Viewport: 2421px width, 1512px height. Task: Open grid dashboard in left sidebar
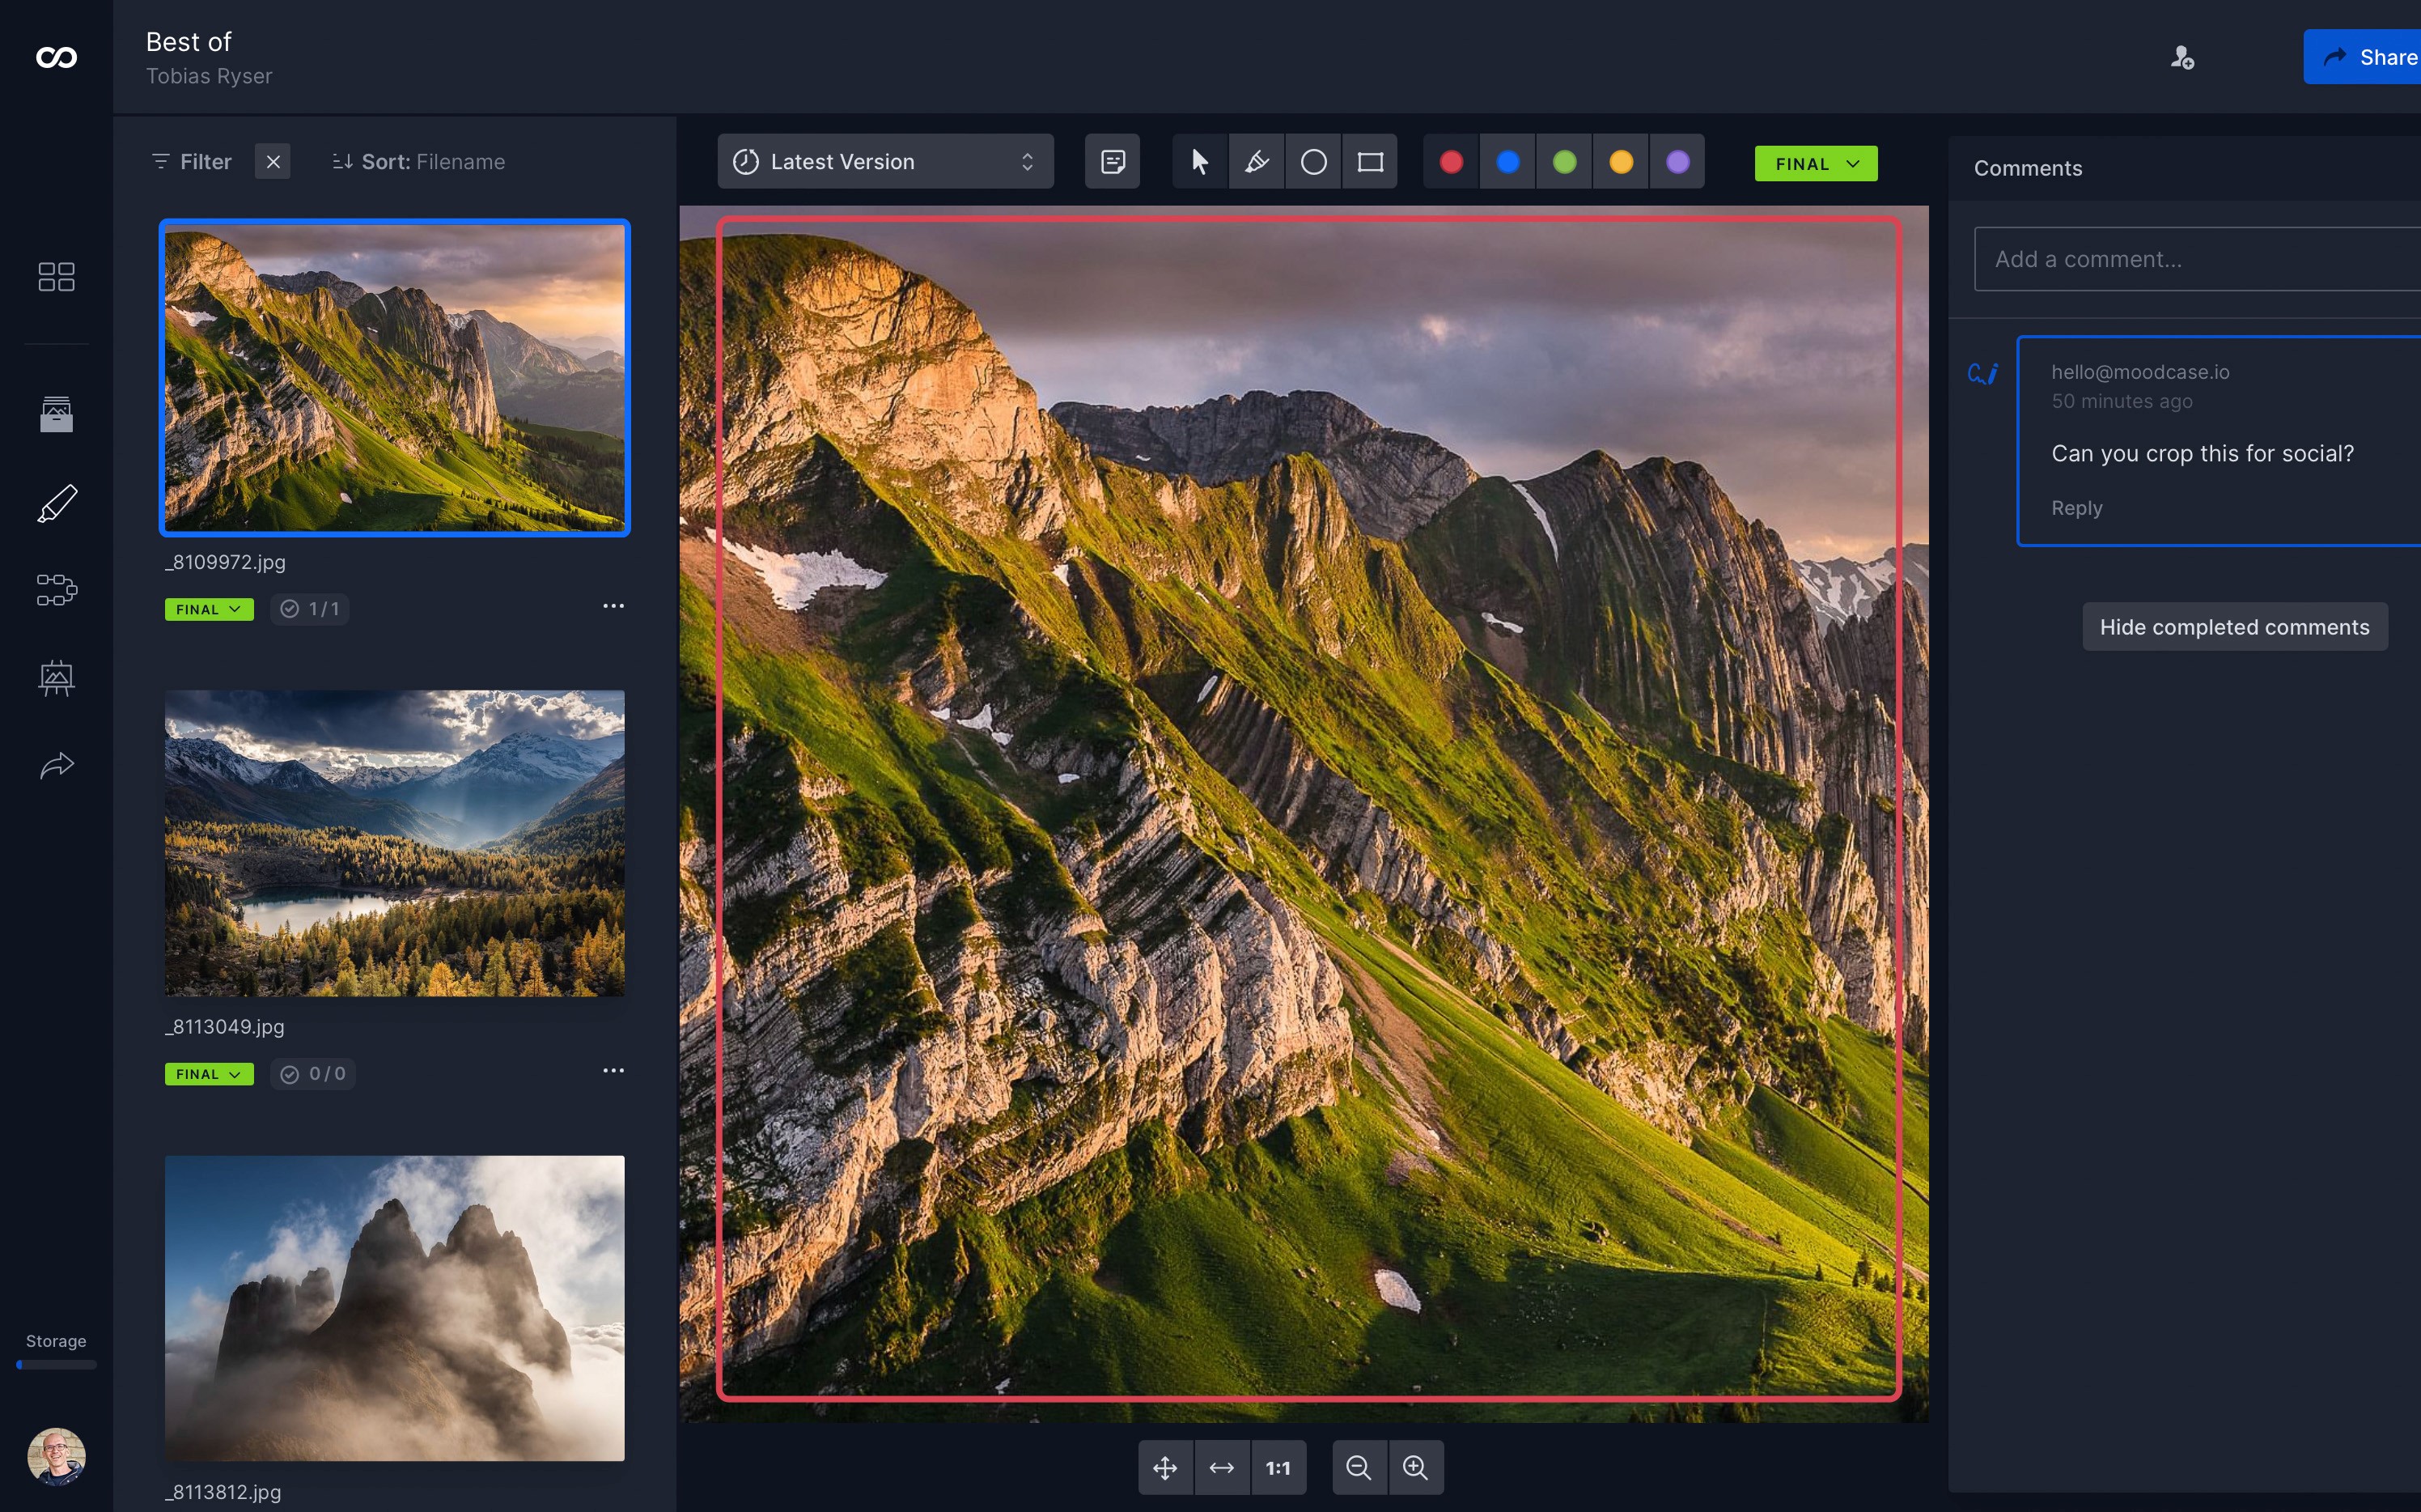[x=56, y=277]
